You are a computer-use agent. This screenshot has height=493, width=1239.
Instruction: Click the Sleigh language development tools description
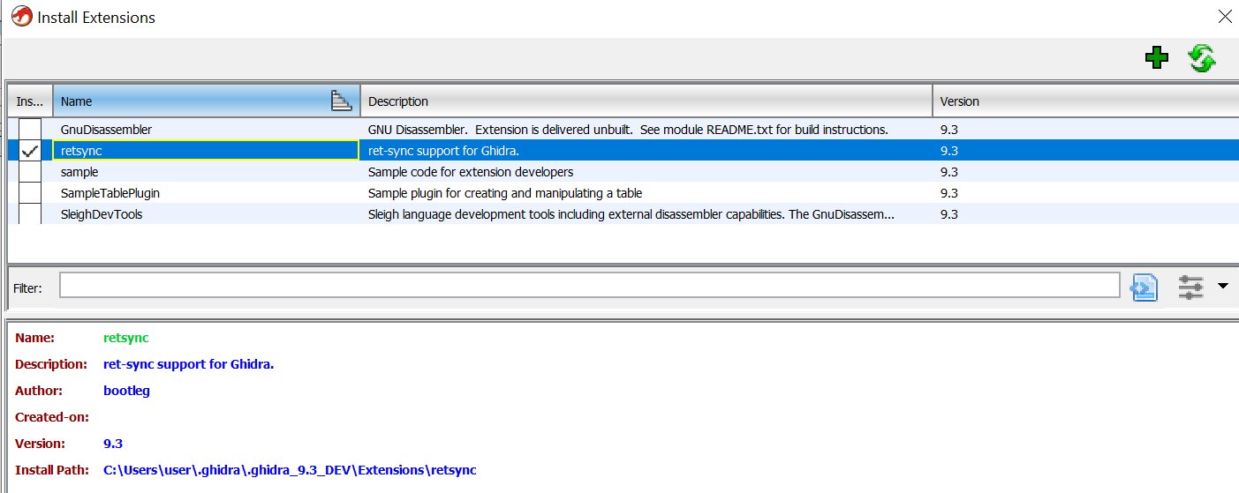pyautogui.click(x=631, y=214)
